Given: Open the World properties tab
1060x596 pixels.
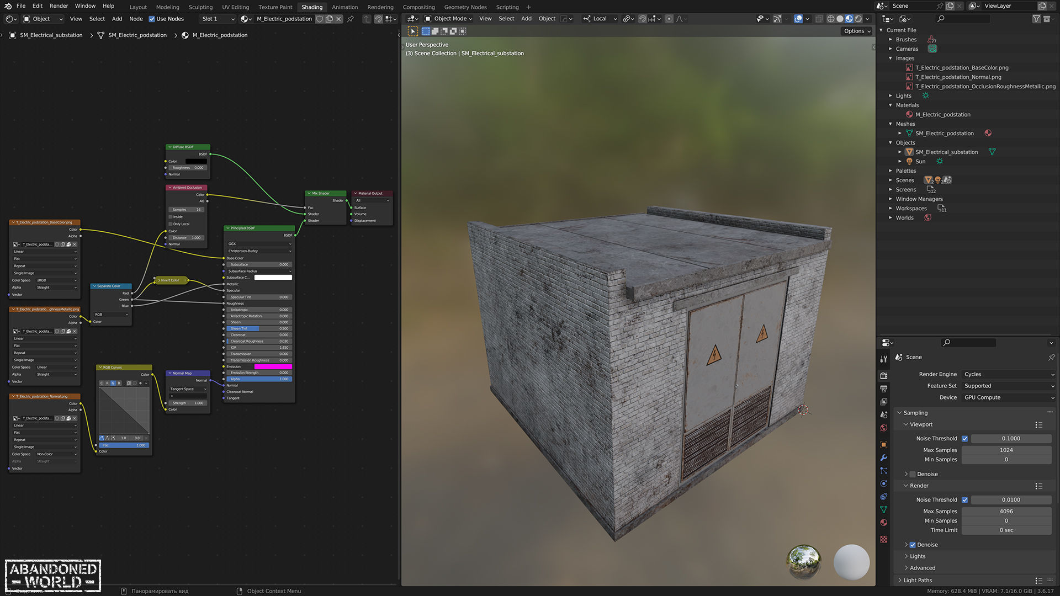Looking at the screenshot, I should 884,428.
